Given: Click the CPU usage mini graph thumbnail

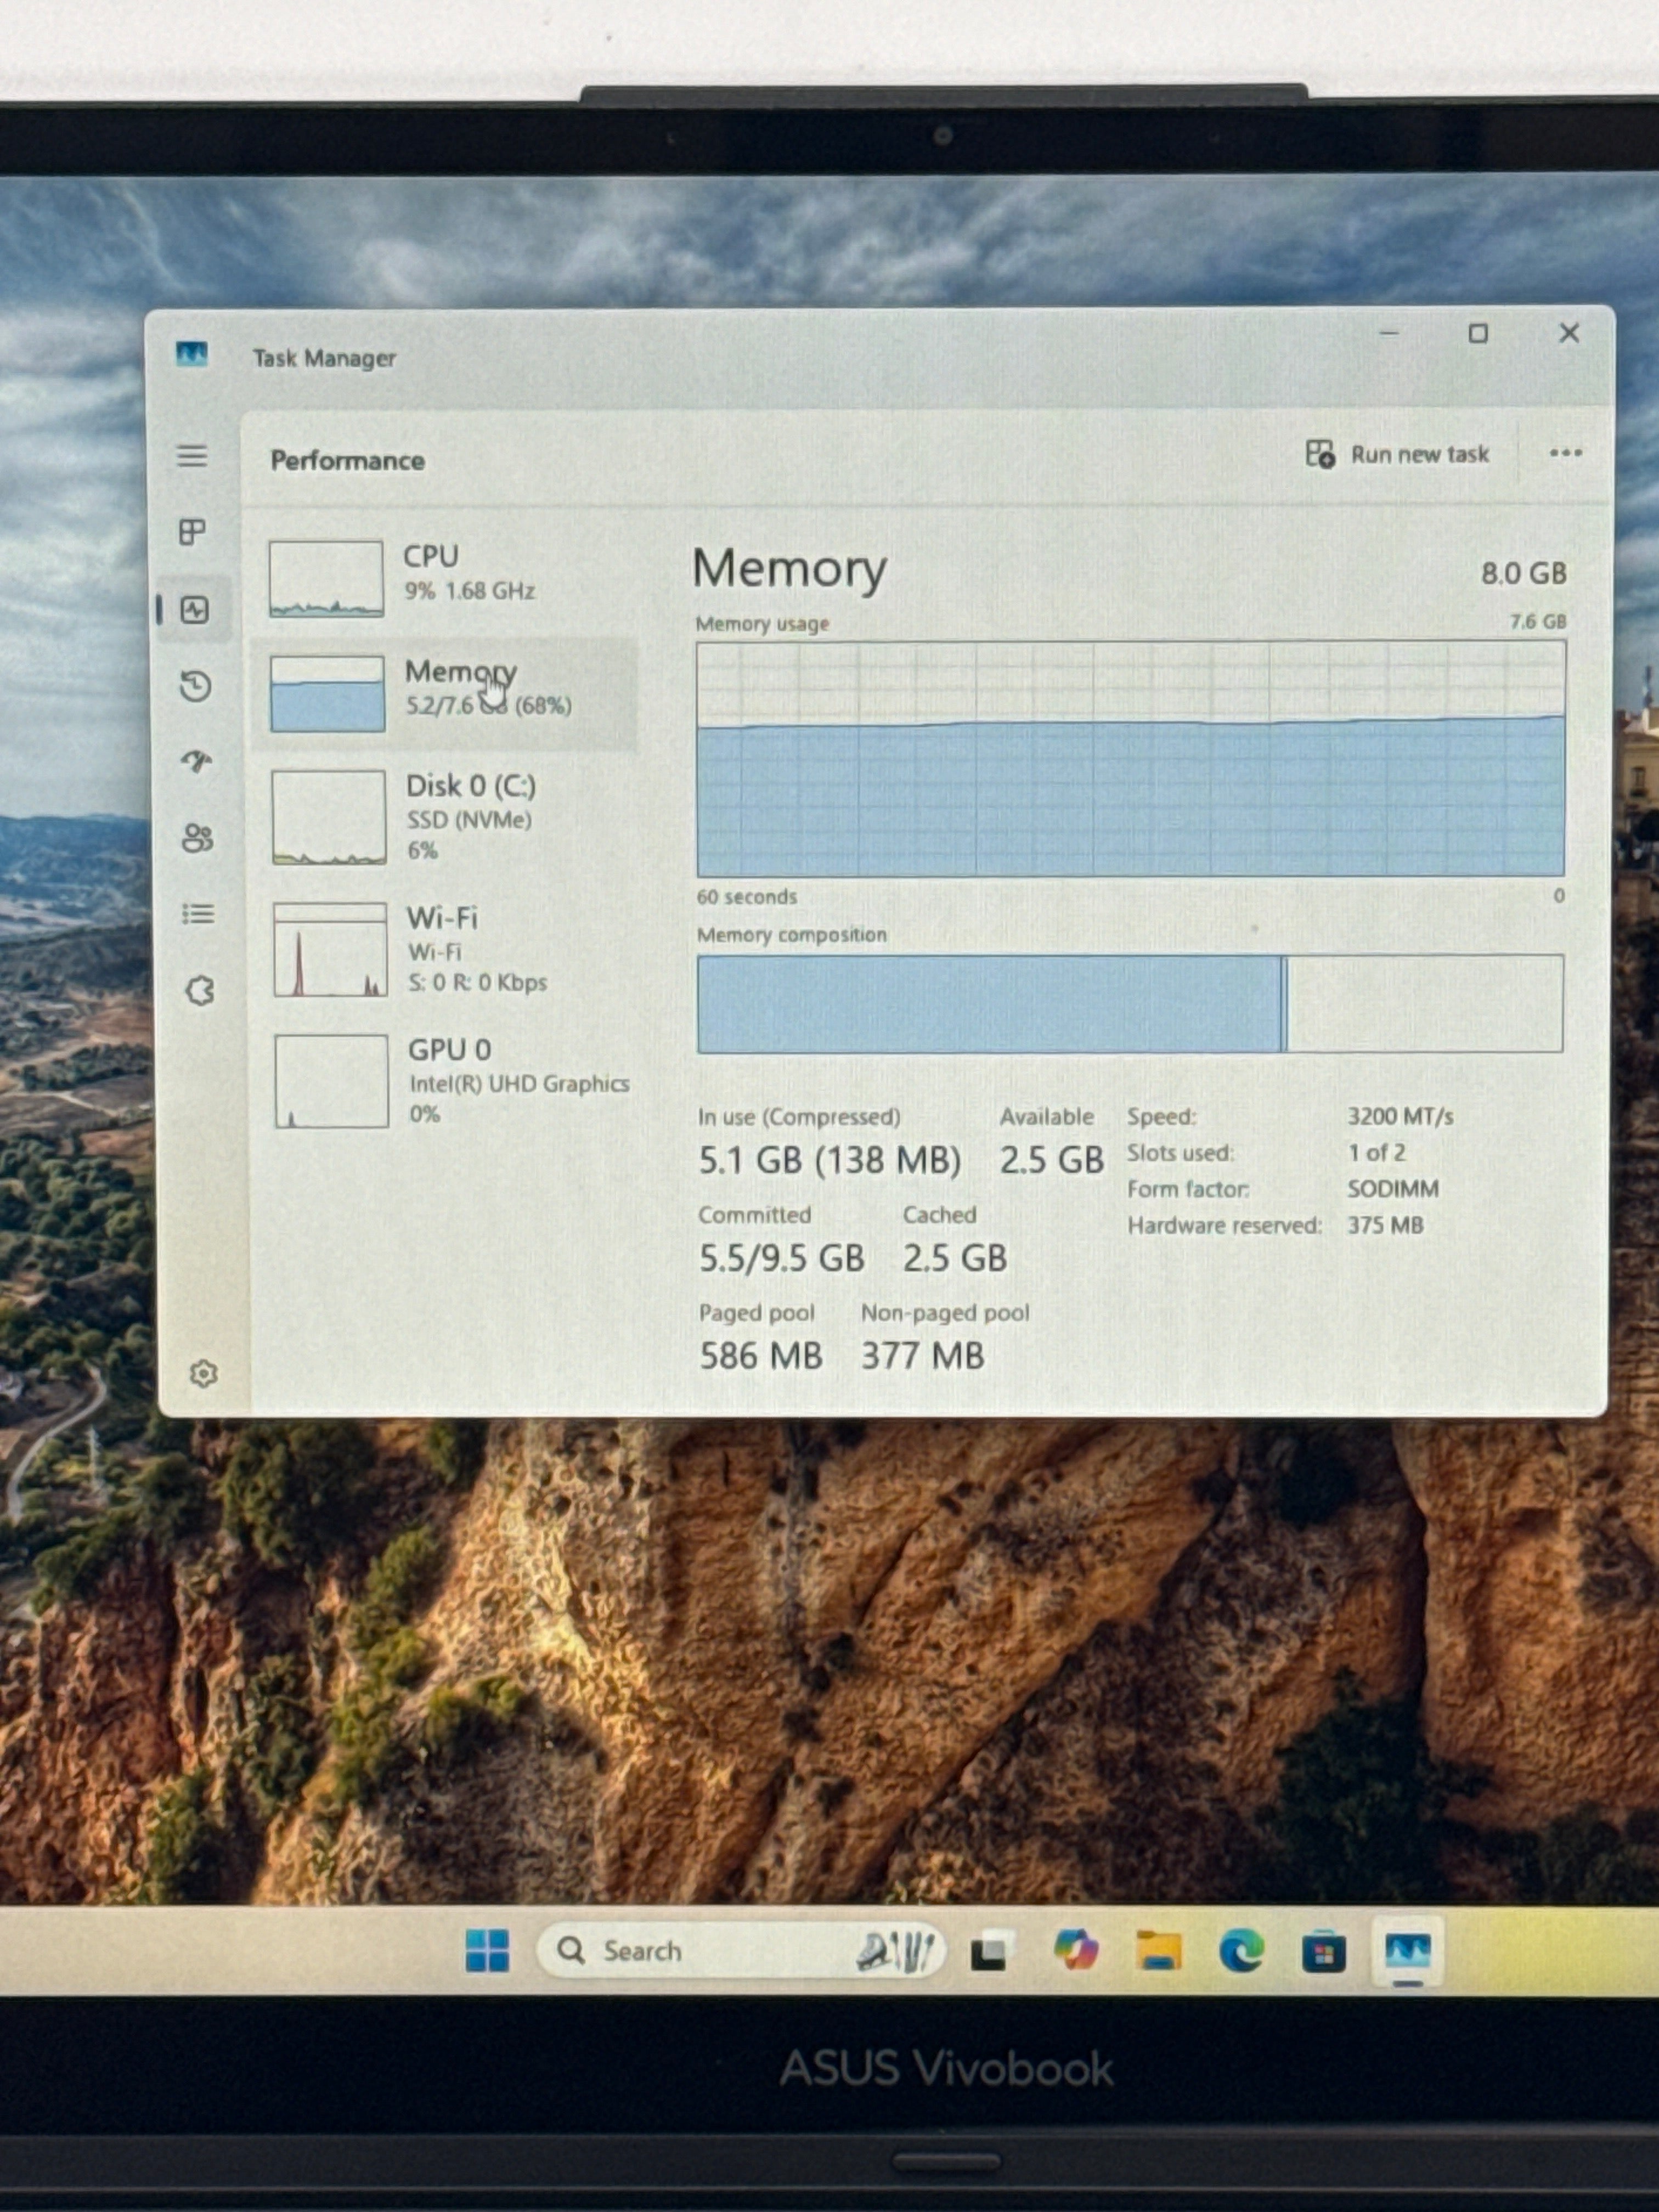Looking at the screenshot, I should (x=326, y=578).
